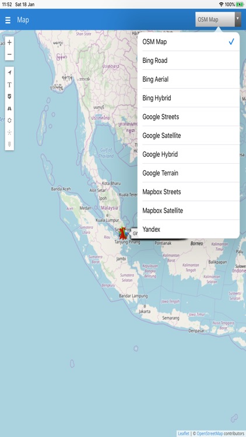
Task: Tap the location arrow tool
Action: [x=9, y=73]
